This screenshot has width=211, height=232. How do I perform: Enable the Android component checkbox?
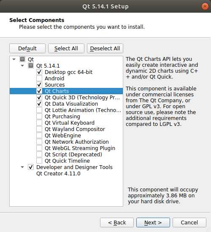click(39, 79)
